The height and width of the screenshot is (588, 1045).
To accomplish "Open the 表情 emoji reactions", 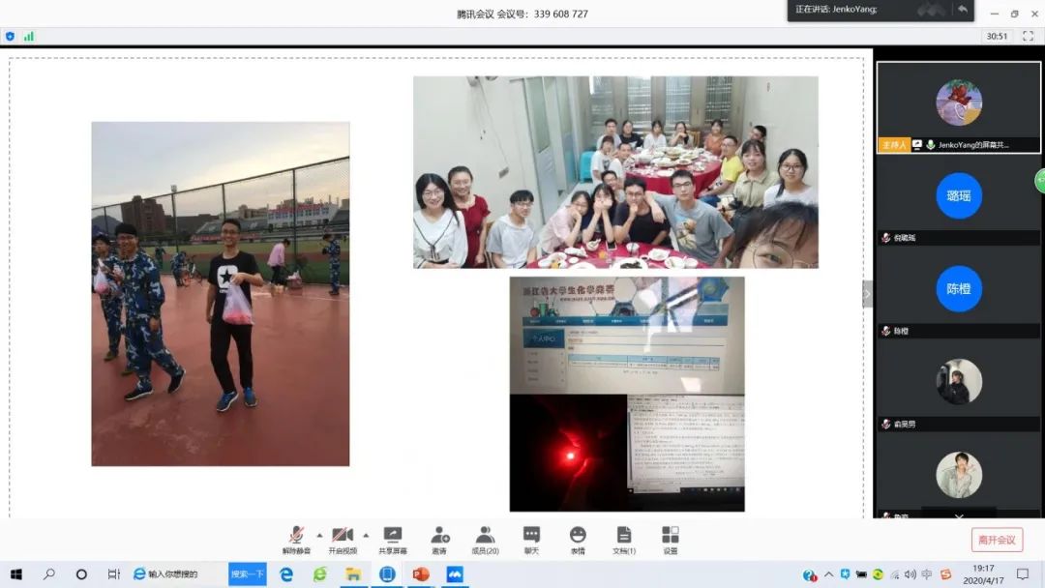I will (578, 539).
